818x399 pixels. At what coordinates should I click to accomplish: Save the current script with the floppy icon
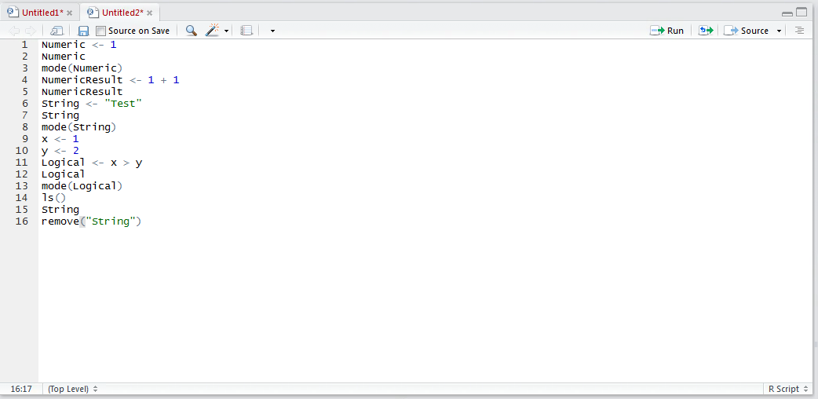pos(83,31)
